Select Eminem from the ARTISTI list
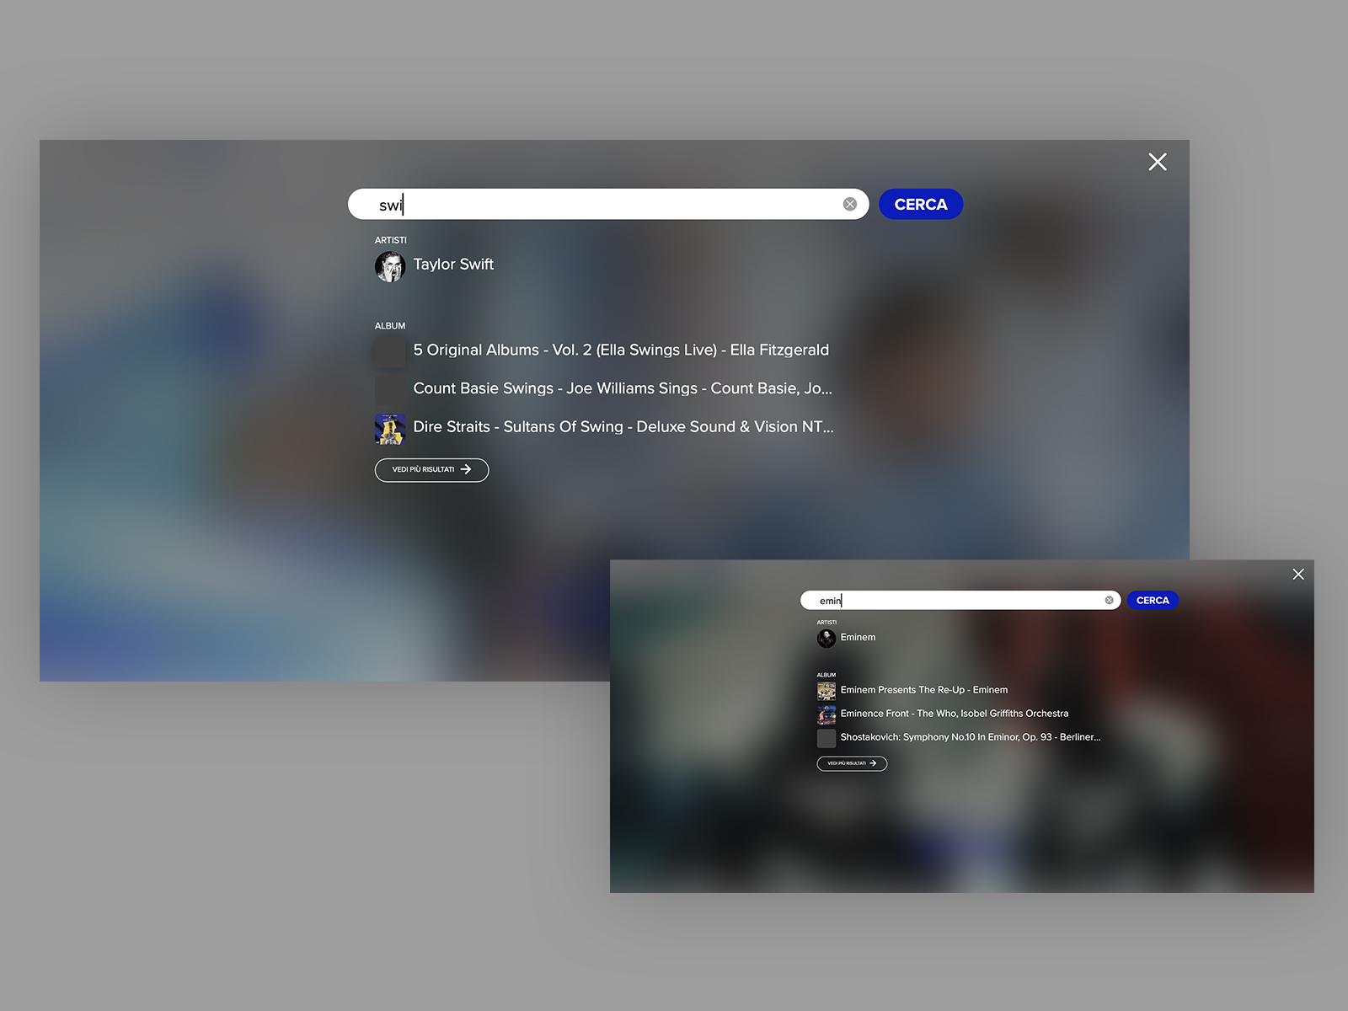This screenshot has height=1011, width=1348. [857, 638]
